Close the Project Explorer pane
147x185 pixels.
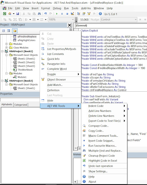69,25
